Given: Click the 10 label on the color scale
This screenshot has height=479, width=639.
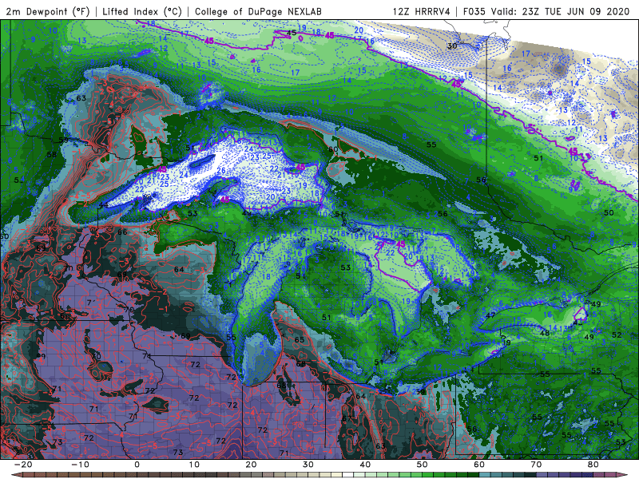Looking at the screenshot, I should (194, 465).
